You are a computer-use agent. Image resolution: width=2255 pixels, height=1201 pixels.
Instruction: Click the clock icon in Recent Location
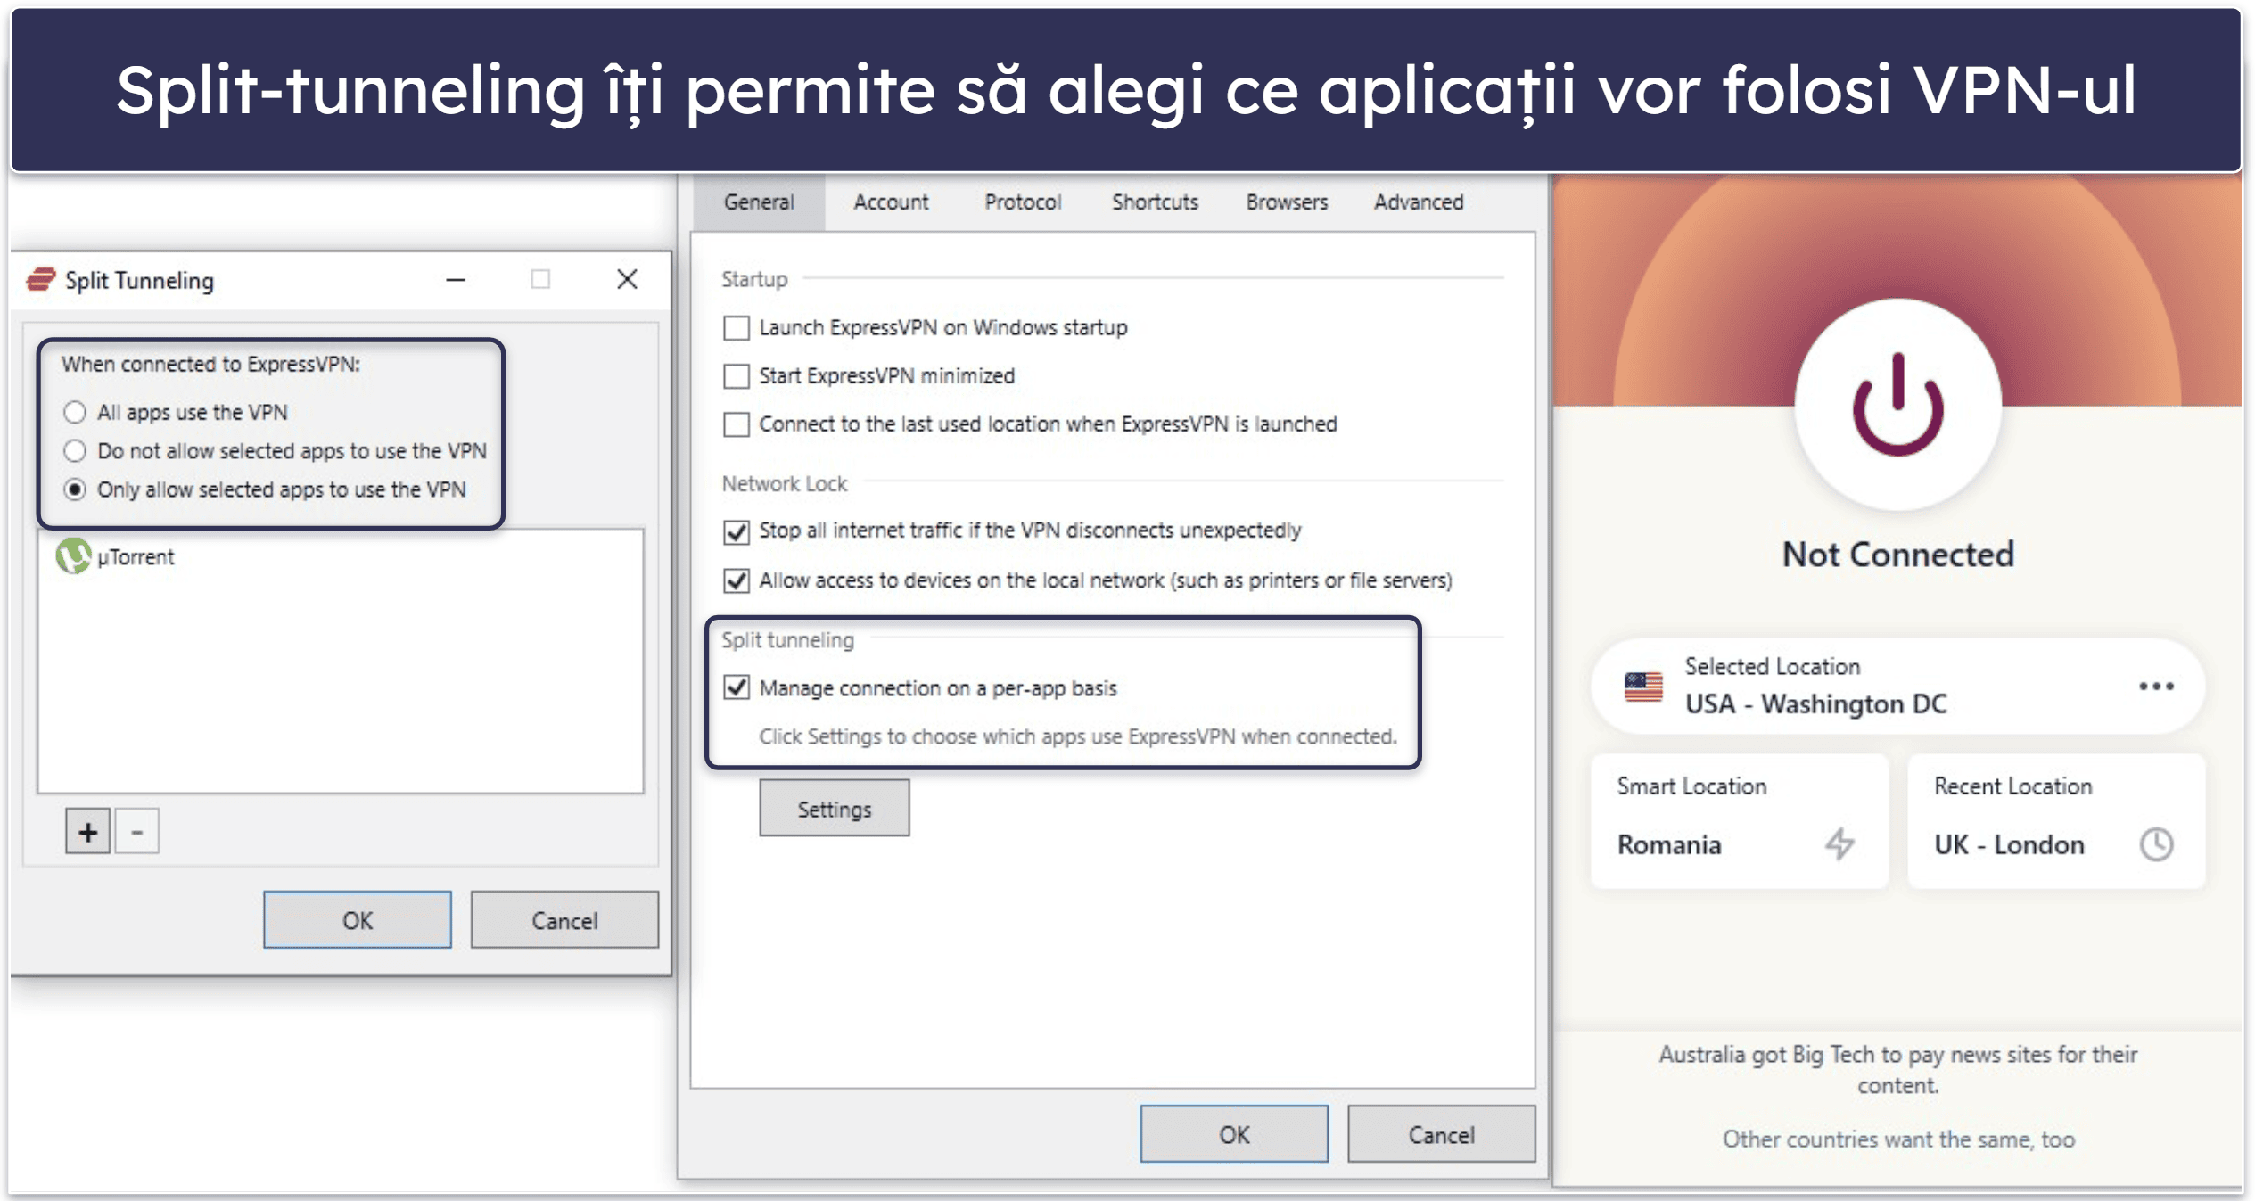click(2156, 843)
